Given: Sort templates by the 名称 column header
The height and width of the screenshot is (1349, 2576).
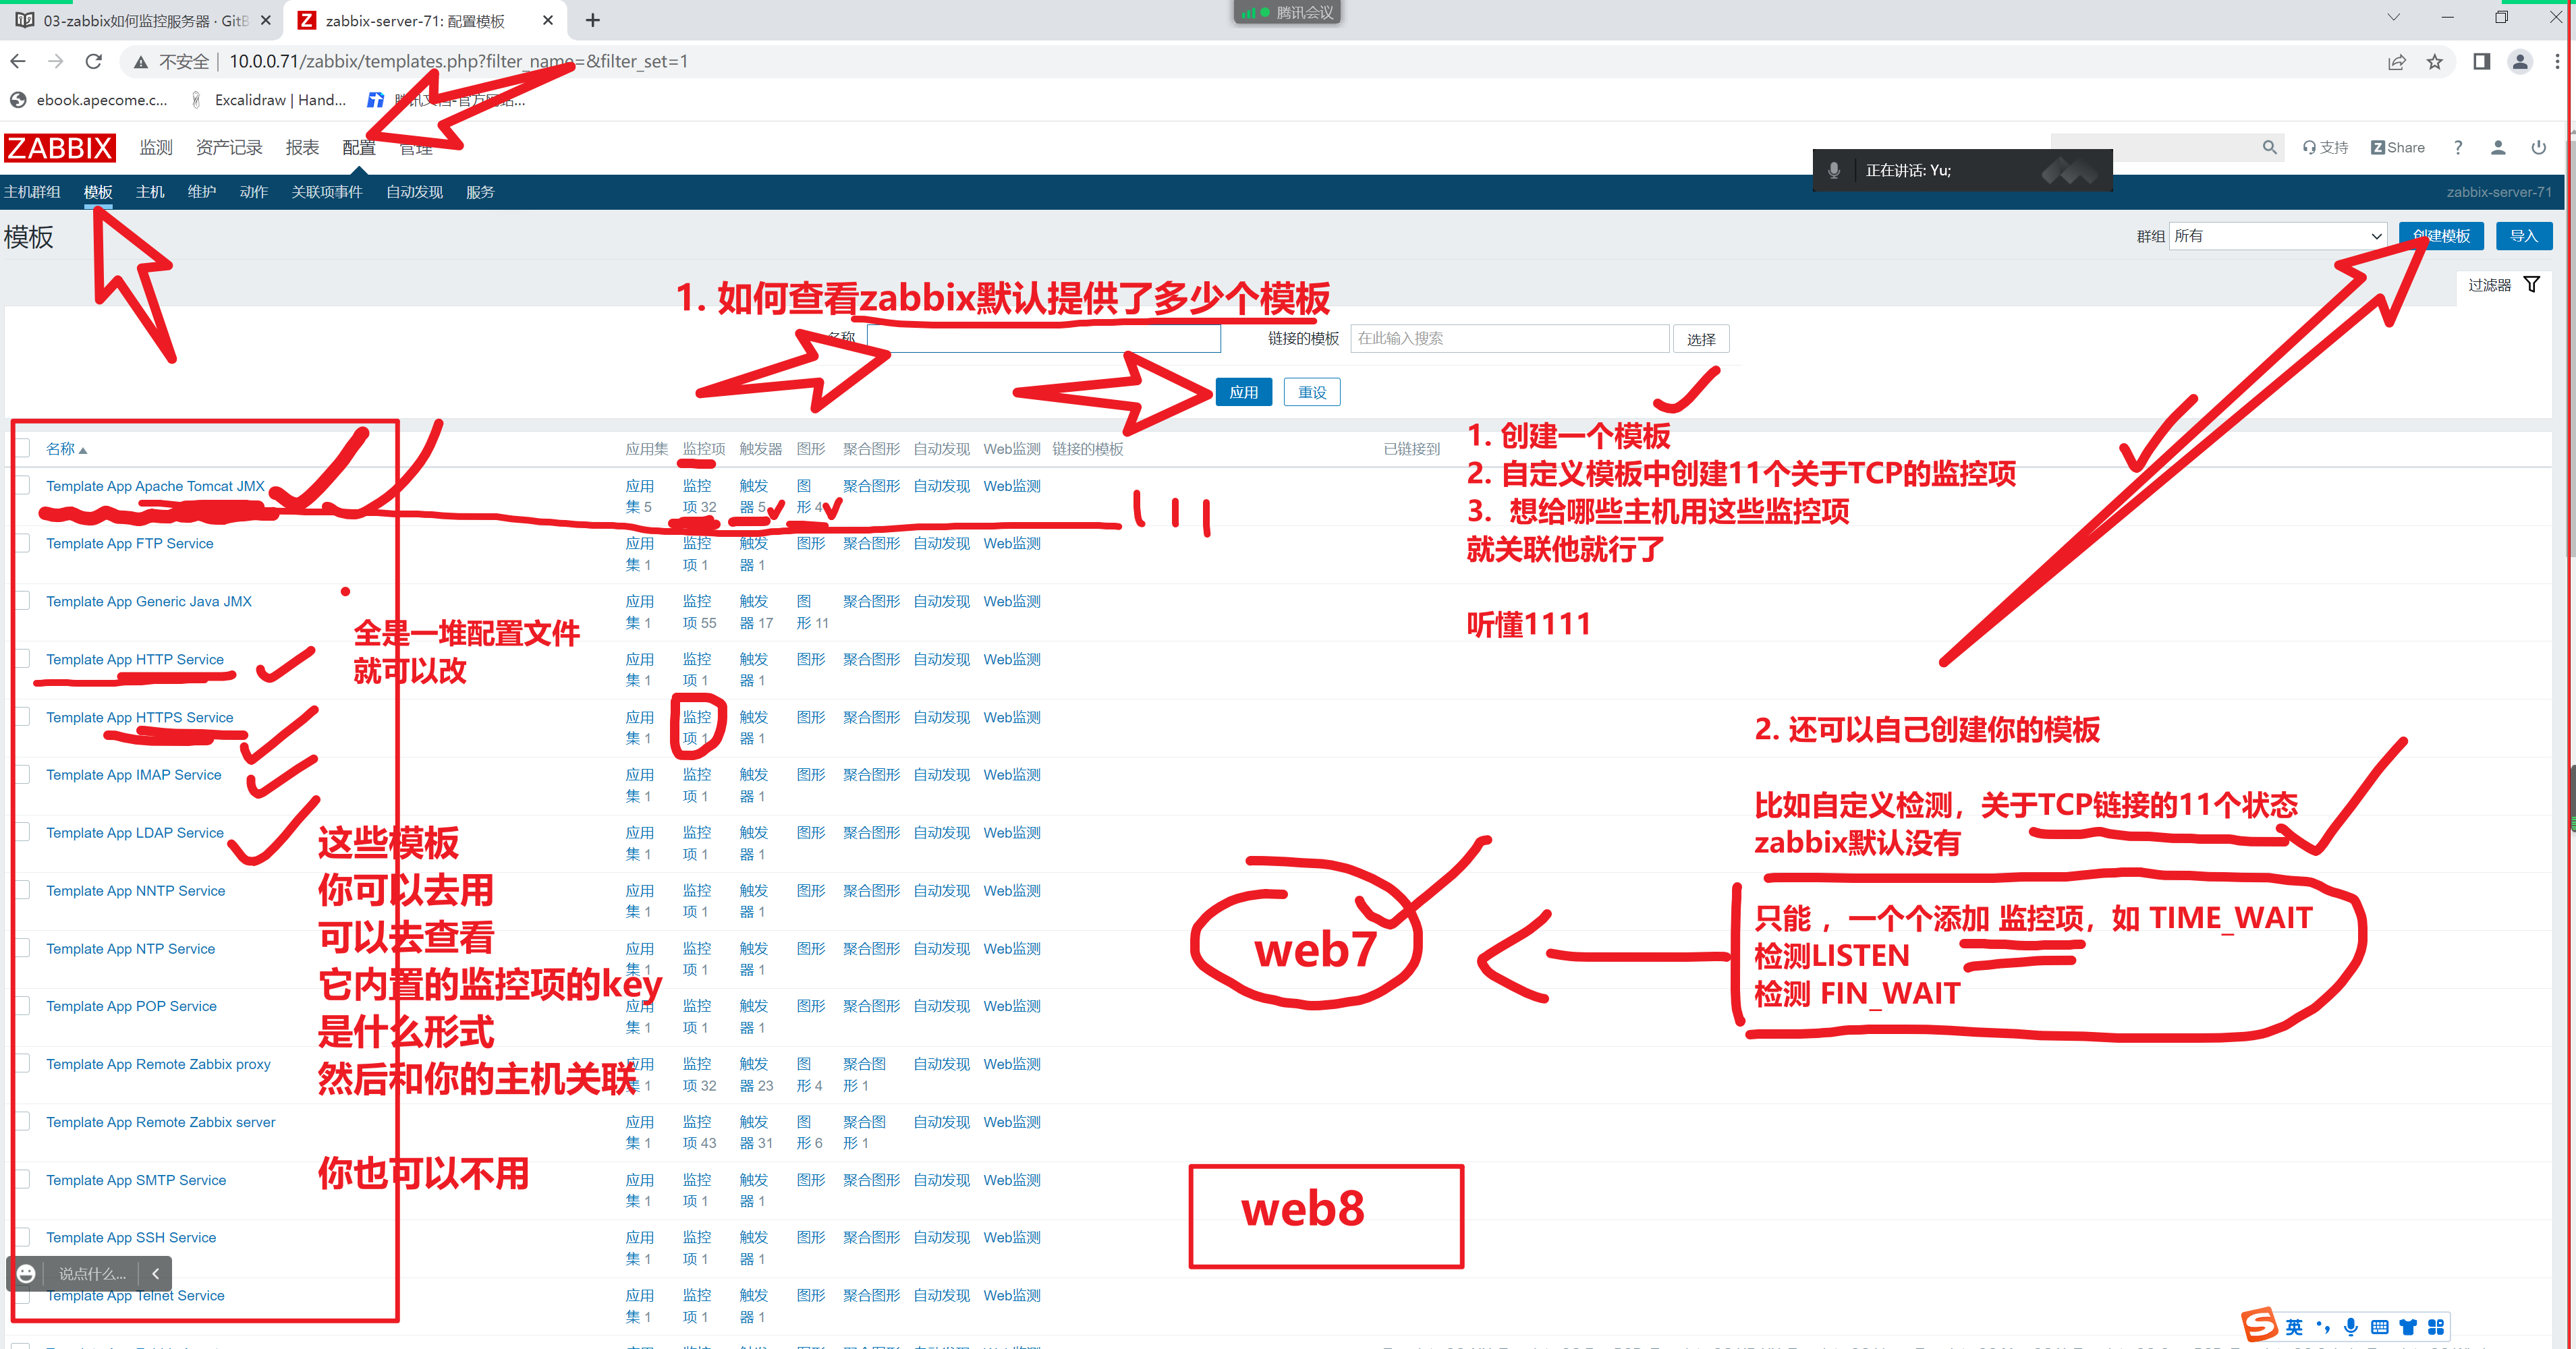Looking at the screenshot, I should (x=66, y=449).
